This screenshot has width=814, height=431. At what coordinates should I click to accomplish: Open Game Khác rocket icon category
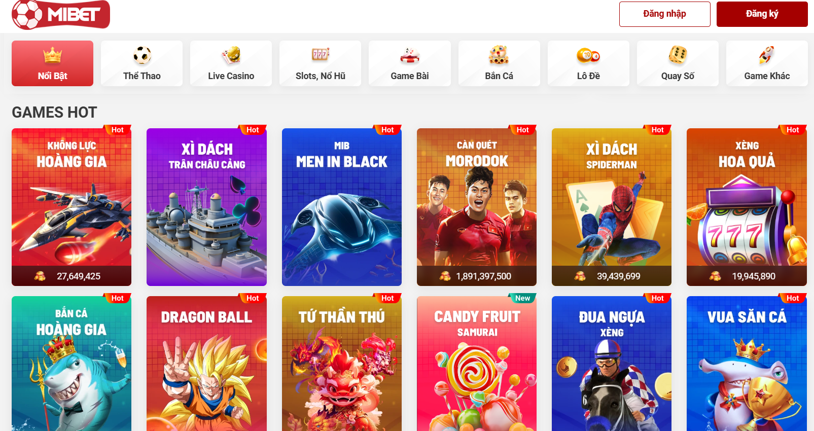click(767, 63)
